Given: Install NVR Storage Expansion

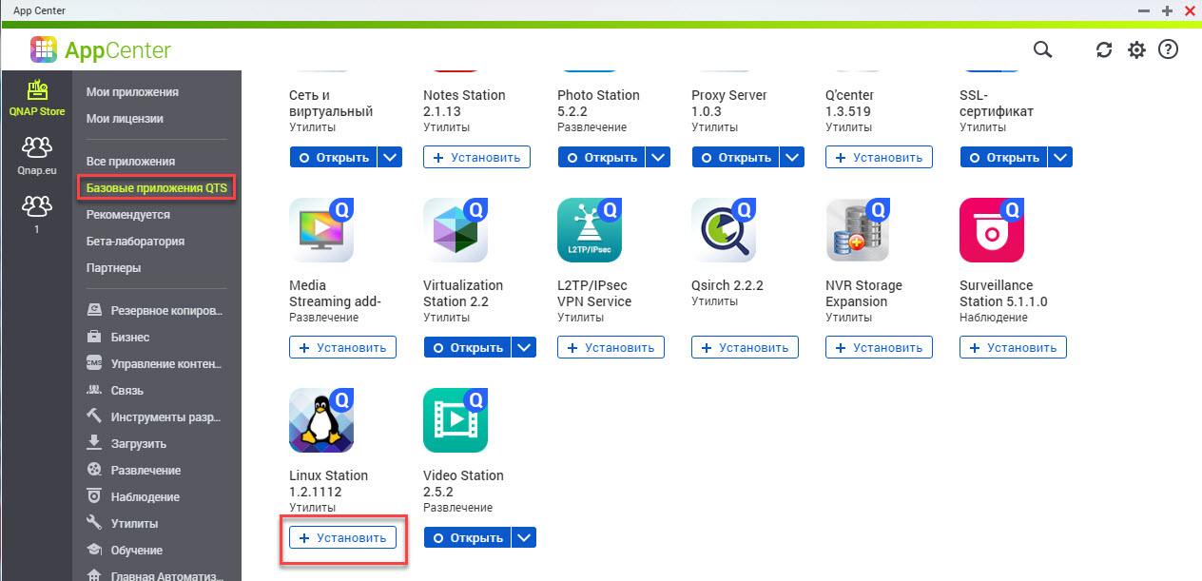Looking at the screenshot, I should pyautogui.click(x=879, y=347).
